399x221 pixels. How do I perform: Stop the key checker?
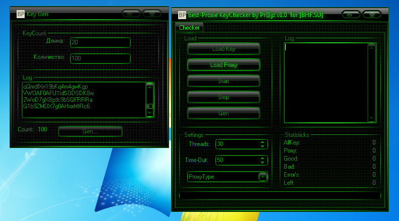click(x=224, y=97)
